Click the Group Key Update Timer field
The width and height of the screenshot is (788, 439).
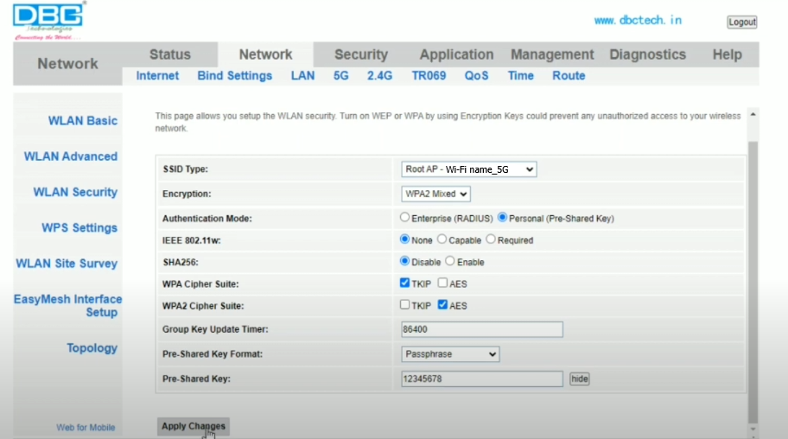(x=482, y=329)
